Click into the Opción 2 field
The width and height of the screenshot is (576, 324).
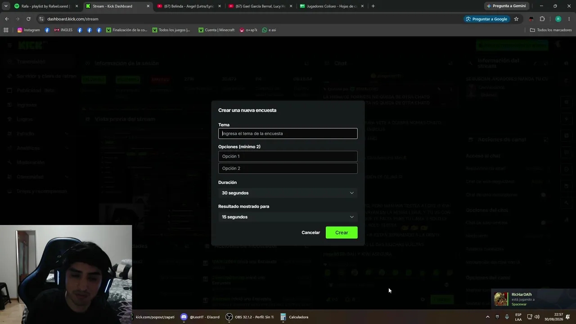pyautogui.click(x=288, y=168)
